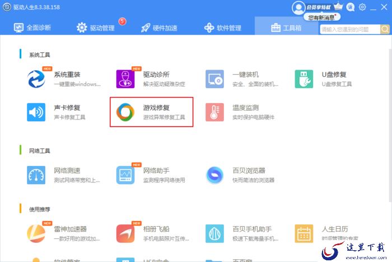This screenshot has width=392, height=262.
Task: Click the 一键装机 title text
Action: pos(245,75)
